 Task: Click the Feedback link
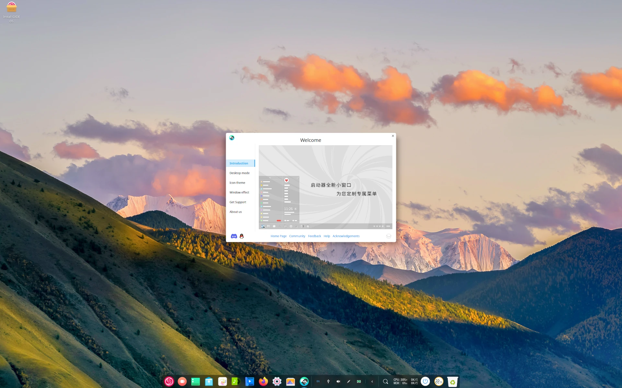(x=314, y=236)
